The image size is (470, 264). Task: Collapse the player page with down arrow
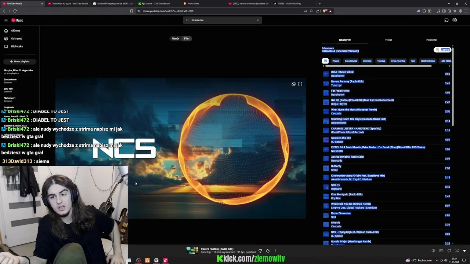point(464,251)
